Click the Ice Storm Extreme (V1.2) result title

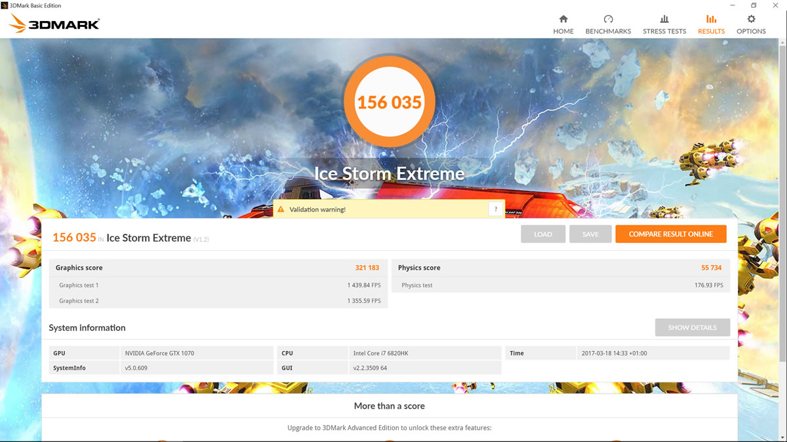click(x=157, y=238)
